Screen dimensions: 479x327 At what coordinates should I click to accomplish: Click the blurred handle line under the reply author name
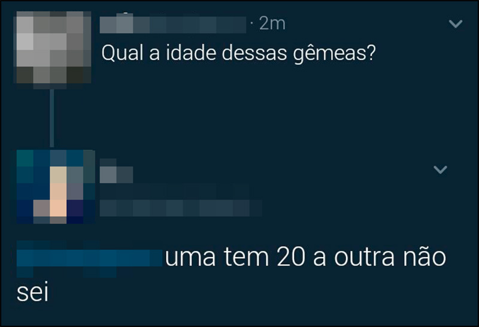pos(174,192)
